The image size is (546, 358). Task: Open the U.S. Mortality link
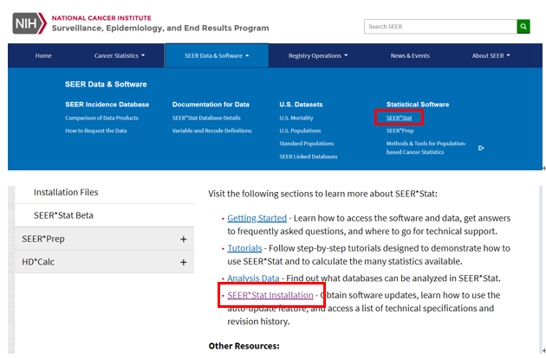[296, 118]
